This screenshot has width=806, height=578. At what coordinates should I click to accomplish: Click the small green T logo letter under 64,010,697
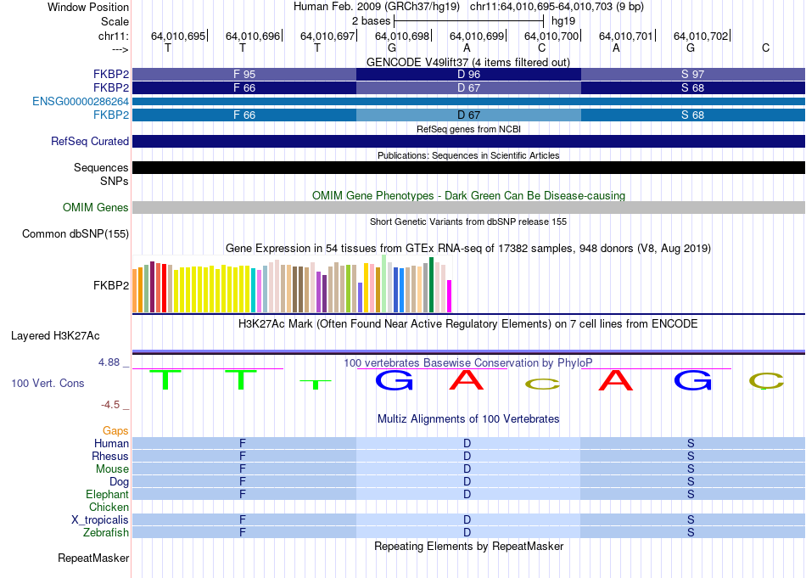coord(316,384)
